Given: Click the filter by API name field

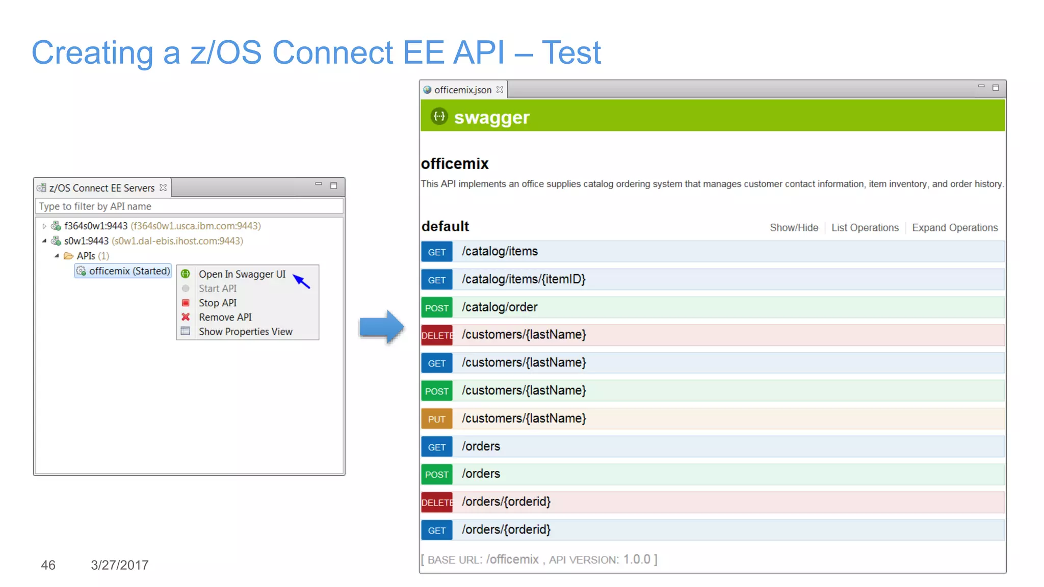Looking at the screenshot, I should tap(190, 206).
